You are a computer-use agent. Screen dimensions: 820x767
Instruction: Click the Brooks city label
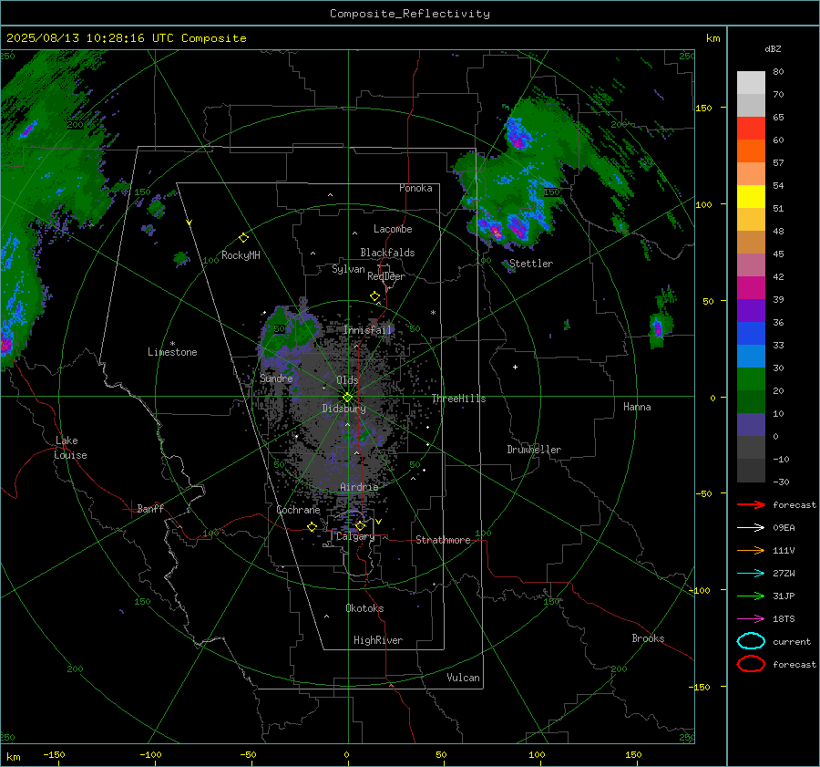648,638
